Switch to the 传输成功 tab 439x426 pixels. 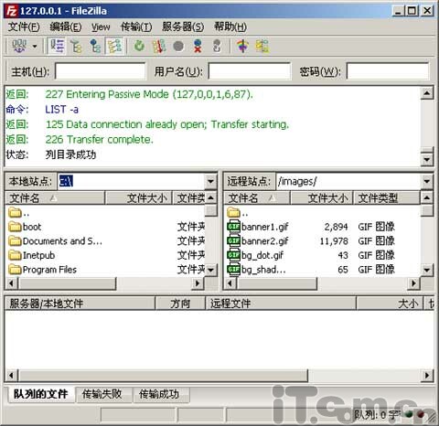[159, 394]
